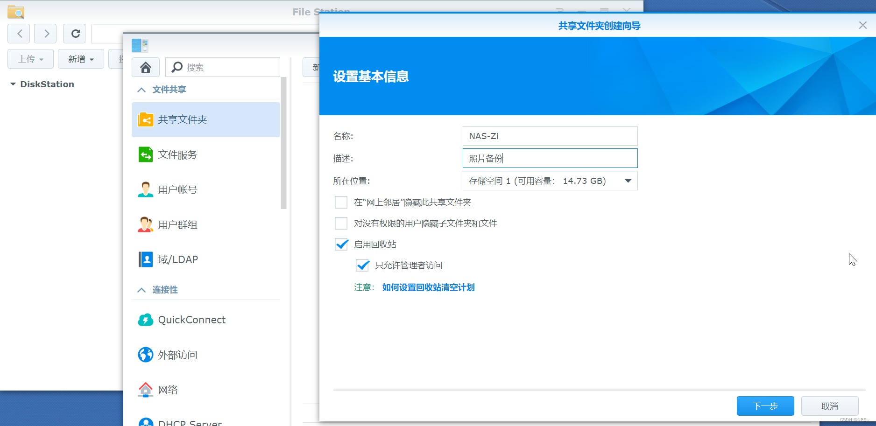Refresh the File Station view
This screenshot has width=876, height=426.
coord(75,34)
